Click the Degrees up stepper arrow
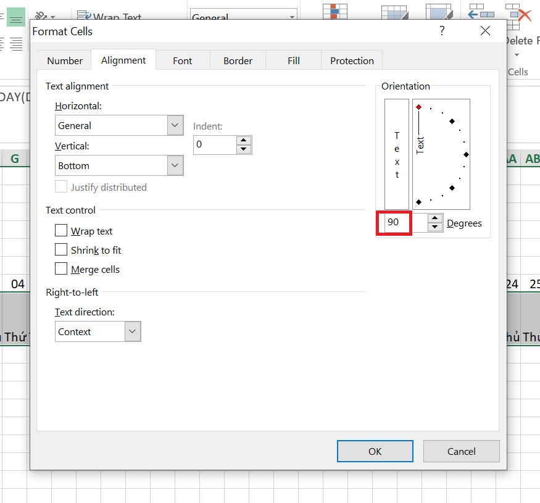 click(x=434, y=219)
